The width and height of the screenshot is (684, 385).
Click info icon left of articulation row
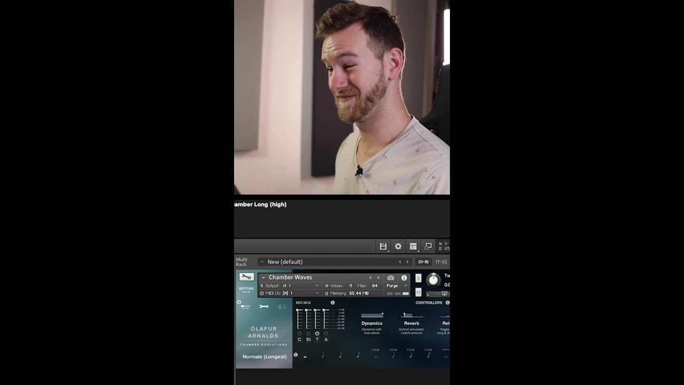pos(296,355)
